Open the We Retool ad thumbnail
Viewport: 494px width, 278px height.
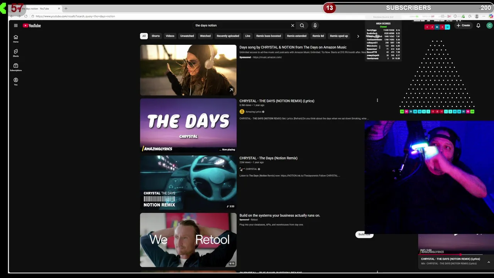click(x=188, y=240)
